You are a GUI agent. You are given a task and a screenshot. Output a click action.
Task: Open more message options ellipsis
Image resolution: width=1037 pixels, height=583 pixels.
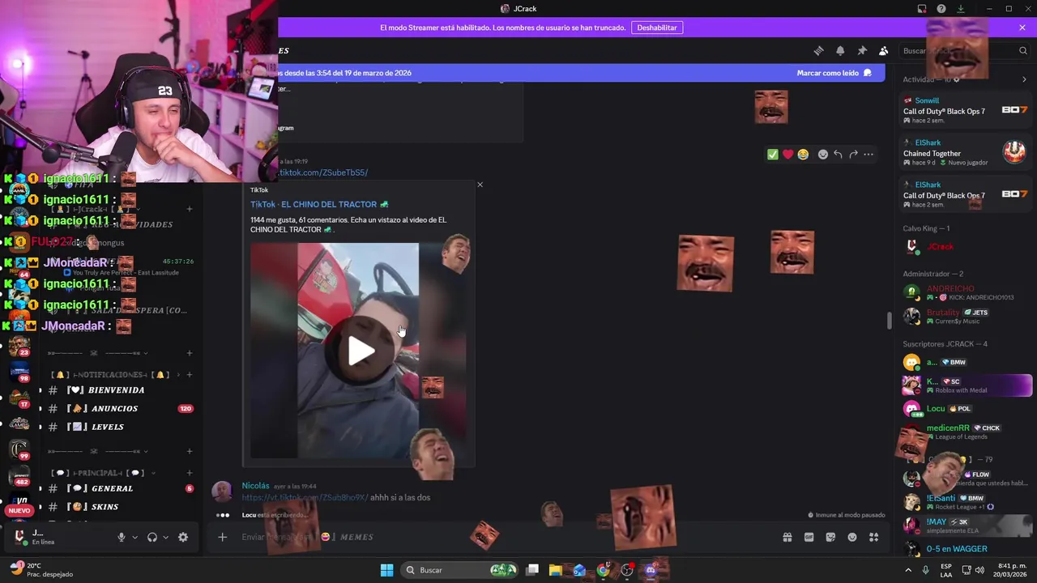coord(868,154)
